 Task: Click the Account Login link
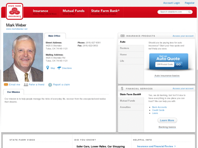(171, 3)
